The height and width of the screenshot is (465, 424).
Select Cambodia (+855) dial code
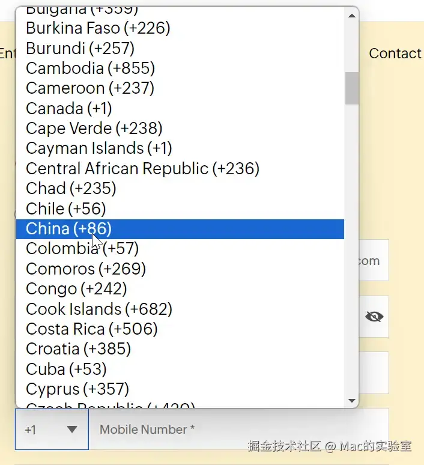click(x=90, y=68)
